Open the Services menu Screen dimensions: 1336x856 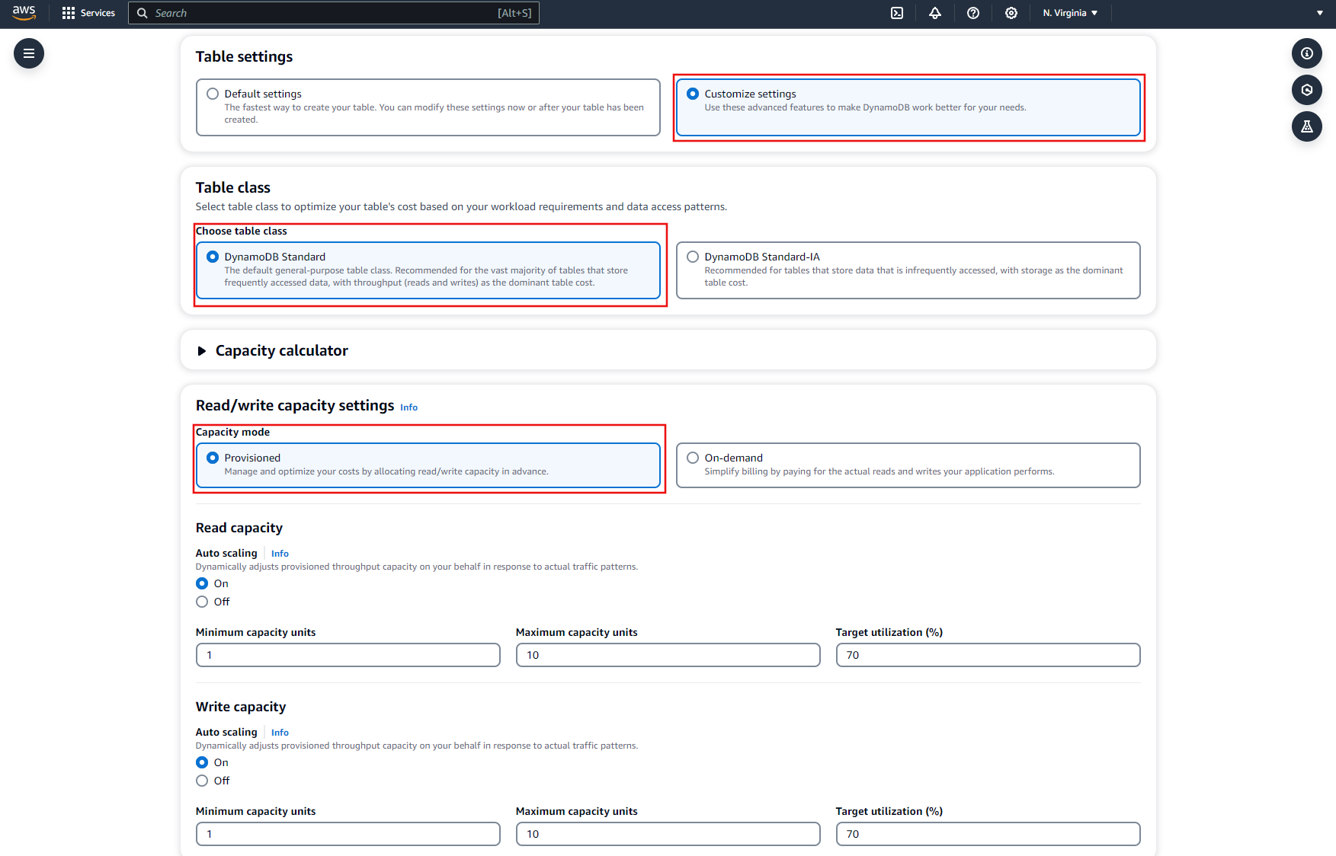click(x=98, y=12)
